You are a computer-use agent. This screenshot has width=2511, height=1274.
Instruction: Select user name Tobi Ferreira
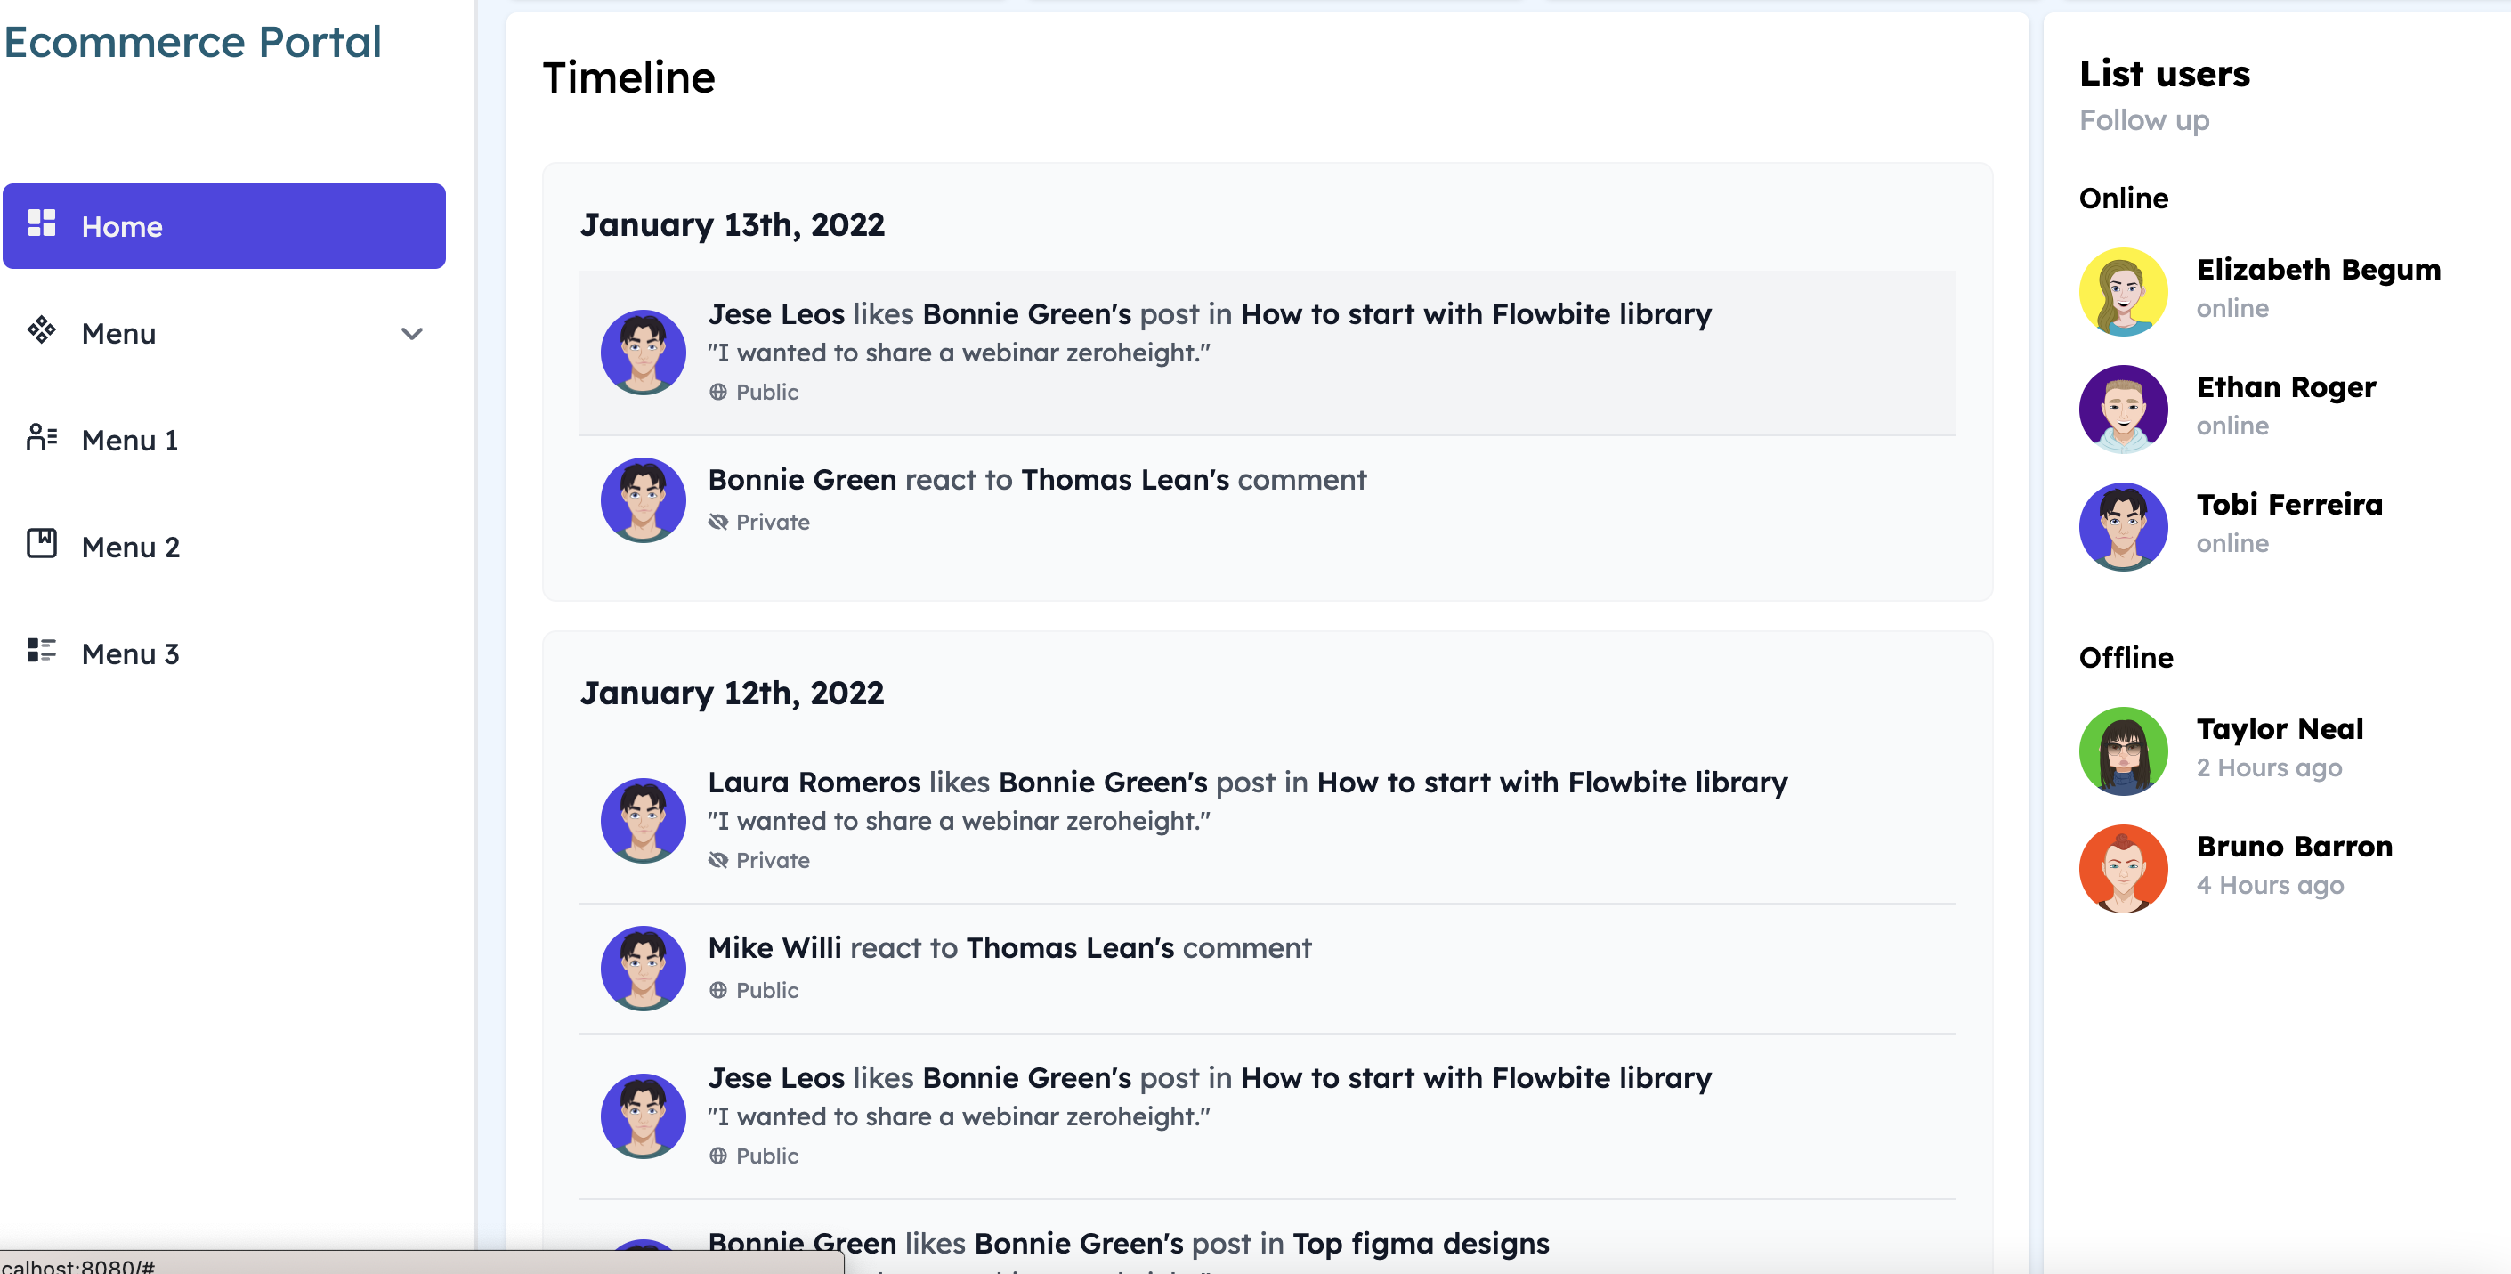(x=2288, y=504)
